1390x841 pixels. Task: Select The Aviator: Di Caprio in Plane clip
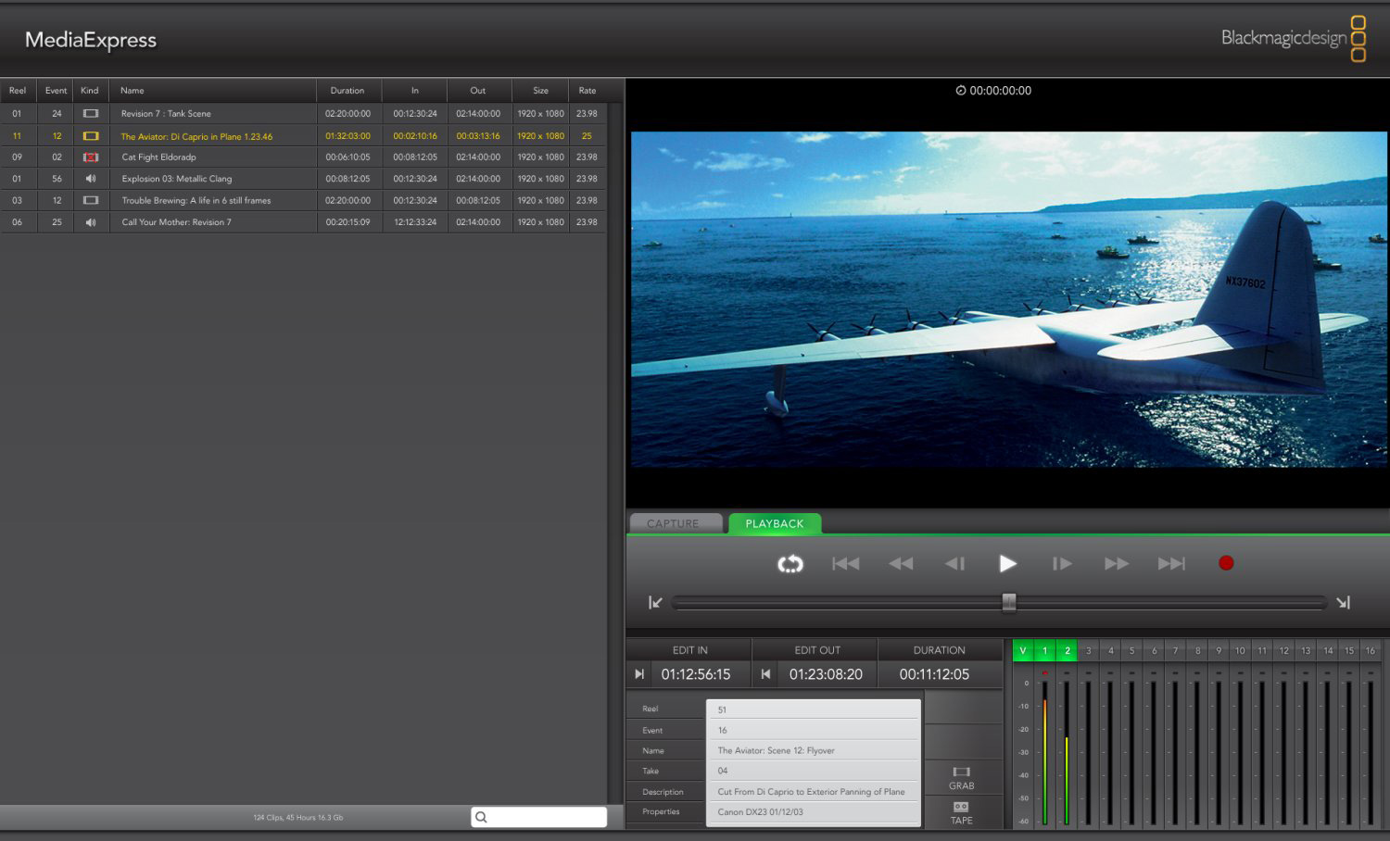[304, 136]
